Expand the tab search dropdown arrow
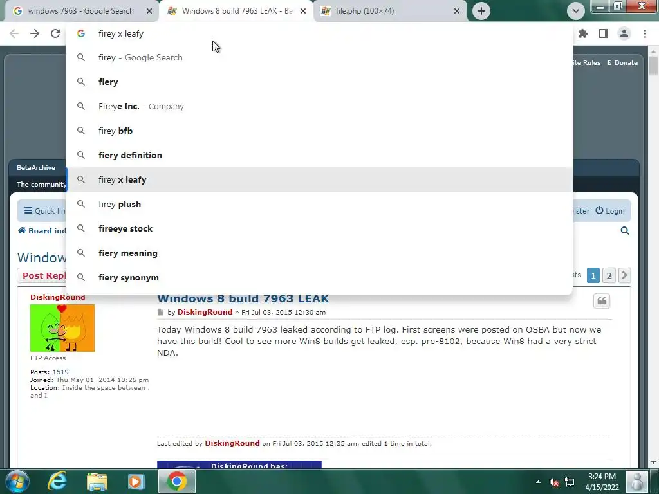The image size is (659, 494). click(576, 11)
